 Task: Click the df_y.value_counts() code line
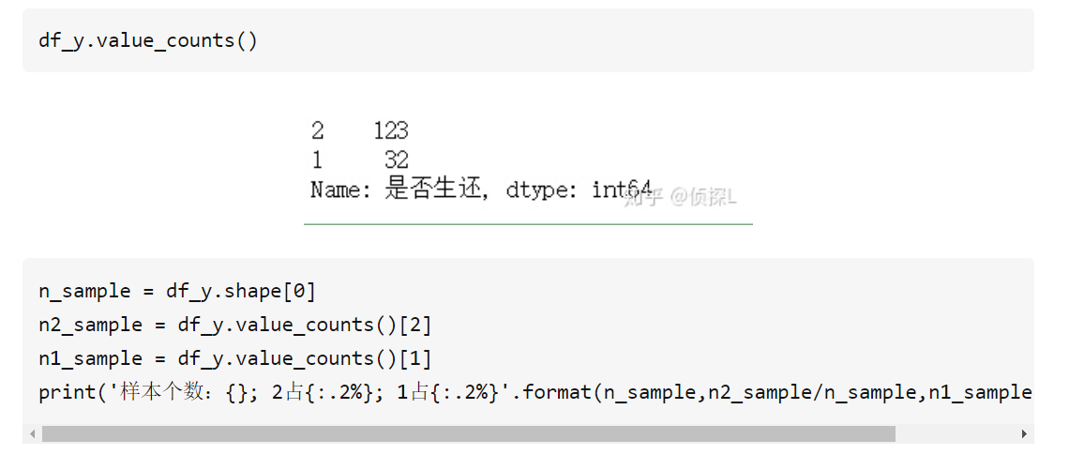[147, 40]
